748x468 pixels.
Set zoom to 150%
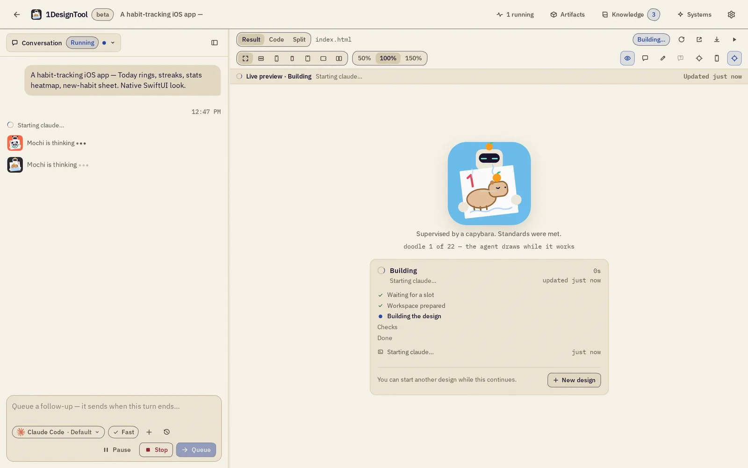tap(413, 58)
